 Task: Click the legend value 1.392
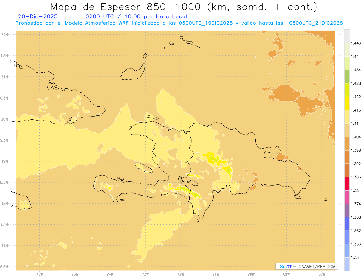(x=356, y=164)
